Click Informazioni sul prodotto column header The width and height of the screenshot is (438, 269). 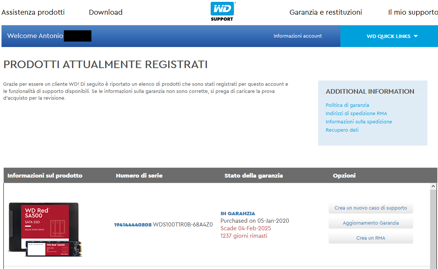tap(45, 176)
